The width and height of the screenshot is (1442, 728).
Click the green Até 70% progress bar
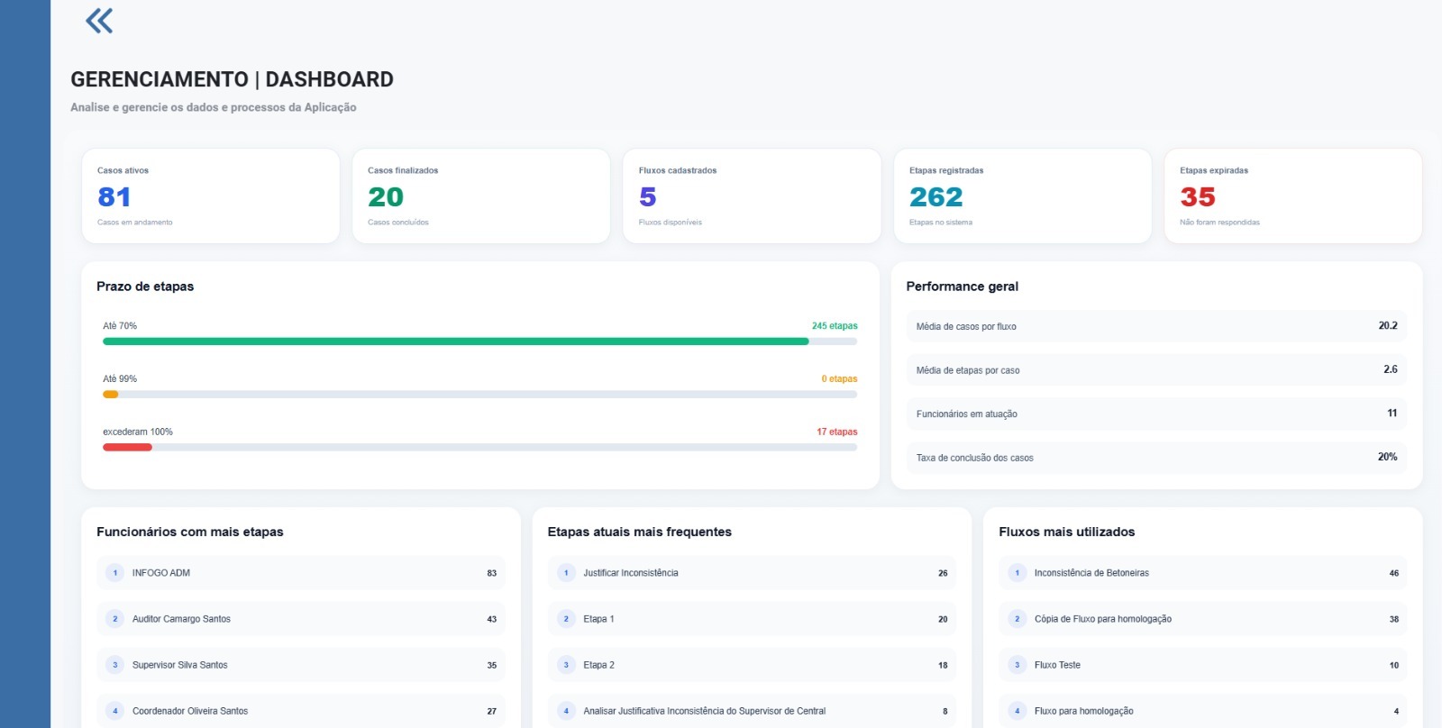coord(455,341)
